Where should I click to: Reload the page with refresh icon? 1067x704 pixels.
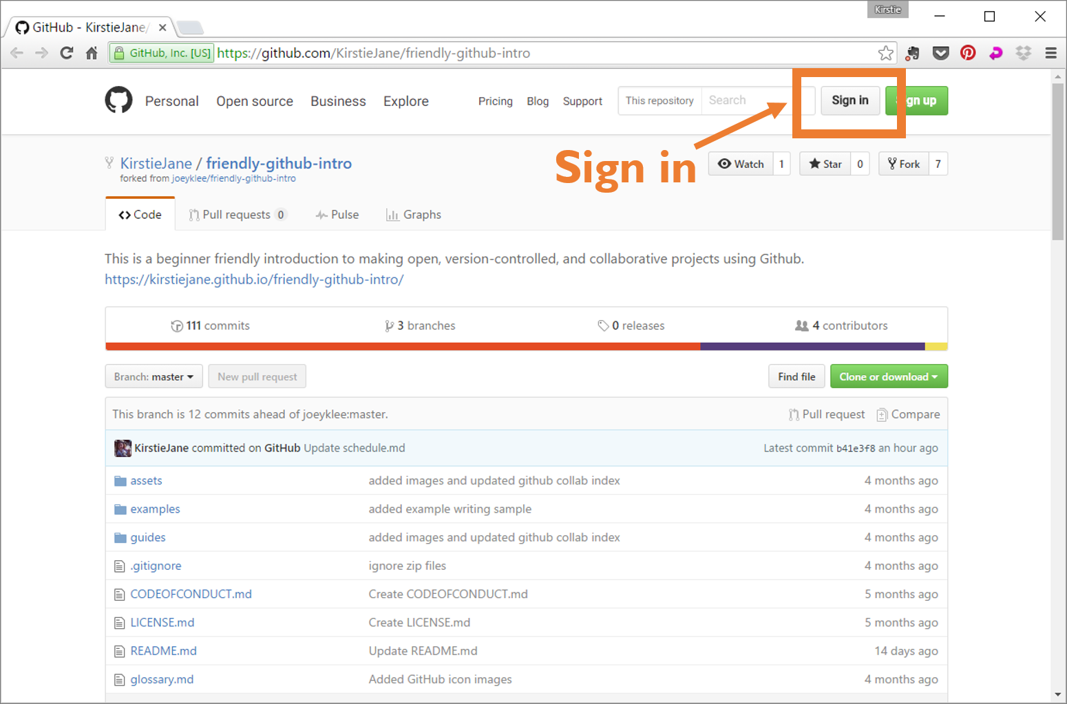point(67,53)
